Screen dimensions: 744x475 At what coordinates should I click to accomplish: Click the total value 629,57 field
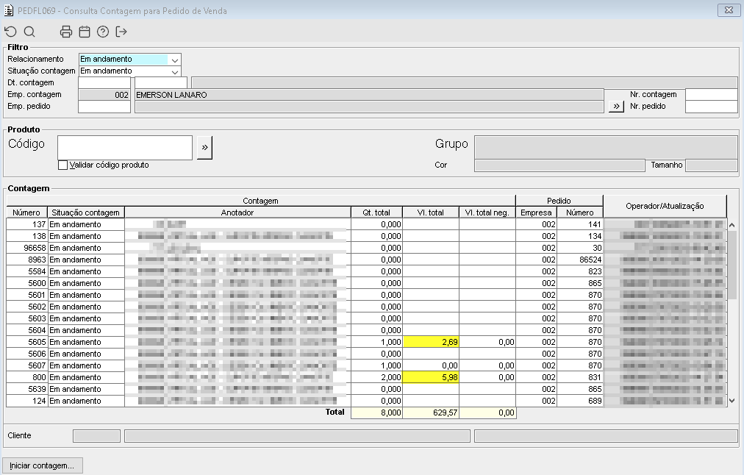430,413
